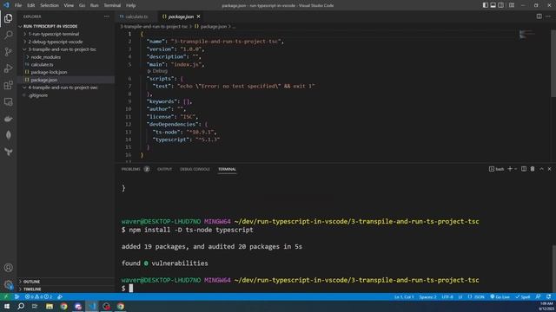Image resolution: width=556 pixels, height=312 pixels.
Task: Click the JSON language mode in status bar
Action: click(477, 296)
